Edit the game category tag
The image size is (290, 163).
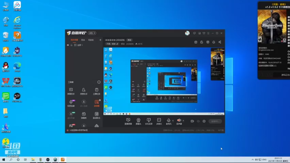pos(112,44)
